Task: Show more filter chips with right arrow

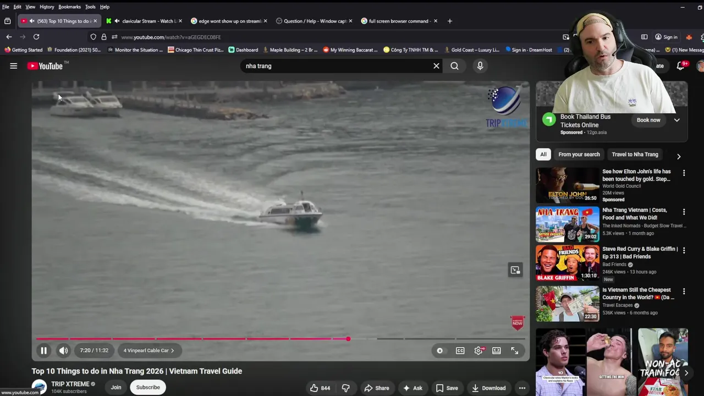Action: click(x=679, y=156)
